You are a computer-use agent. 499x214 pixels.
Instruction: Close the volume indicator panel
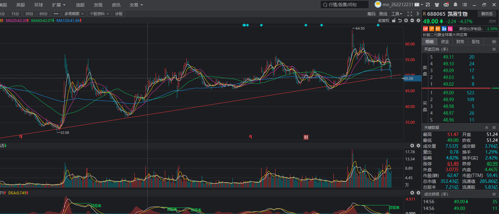(412, 146)
